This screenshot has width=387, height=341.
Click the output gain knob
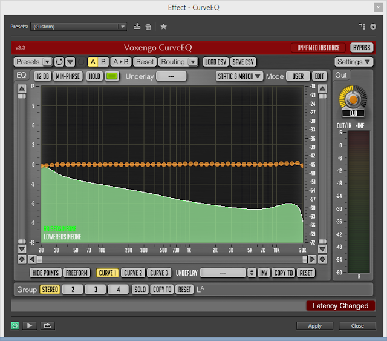[x=353, y=99]
